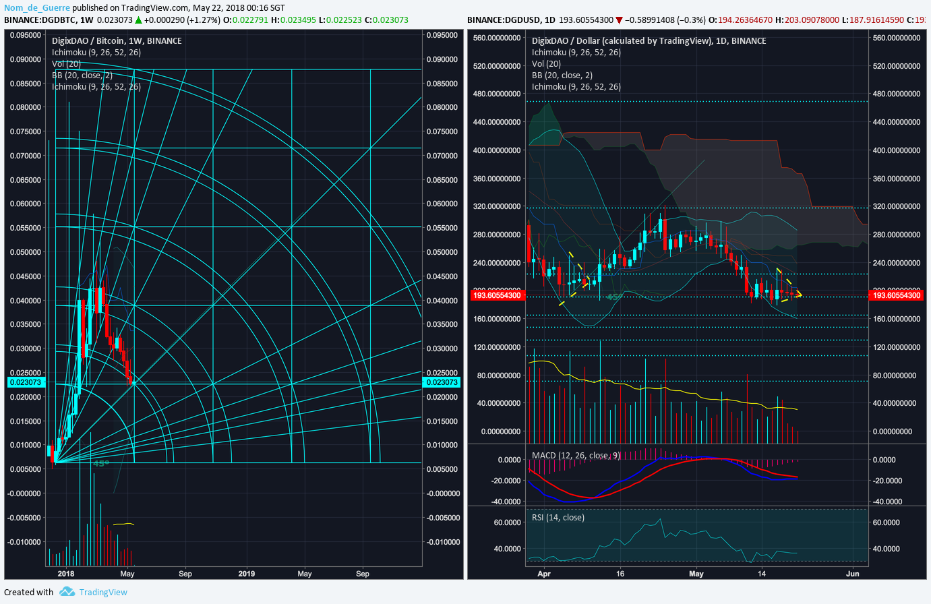This screenshot has width=931, height=604.
Task: Click H:203.09078000 high value in DGDUSD header
Action: [x=808, y=20]
